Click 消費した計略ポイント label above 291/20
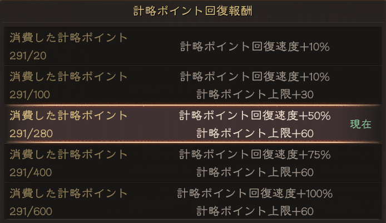 (x=68, y=38)
